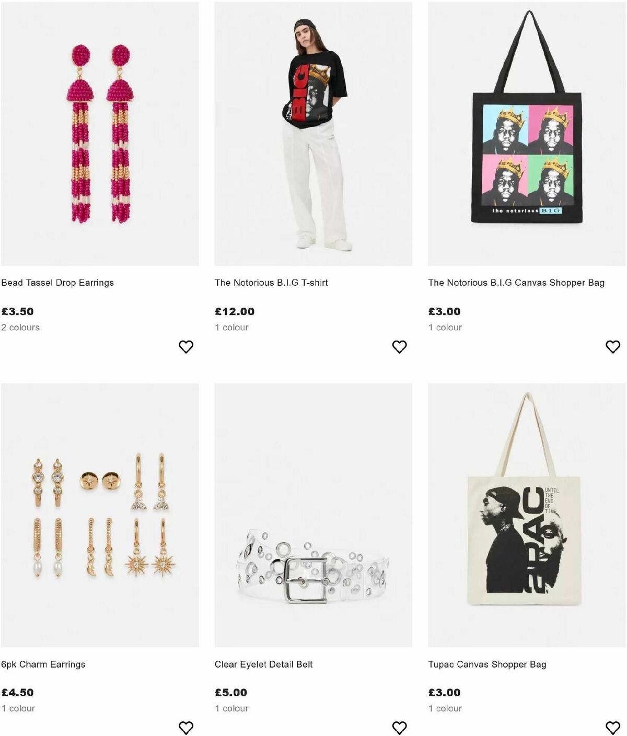The width and height of the screenshot is (627, 736).
Task: Click the gold charm earrings set photo
Action: click(100, 515)
